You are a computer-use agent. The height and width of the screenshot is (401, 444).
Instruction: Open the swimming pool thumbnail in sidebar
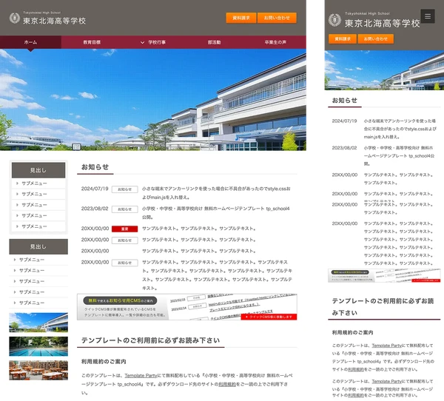[x=38, y=346]
